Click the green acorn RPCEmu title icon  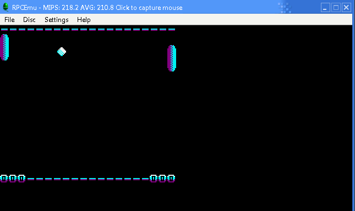[x=6, y=7]
